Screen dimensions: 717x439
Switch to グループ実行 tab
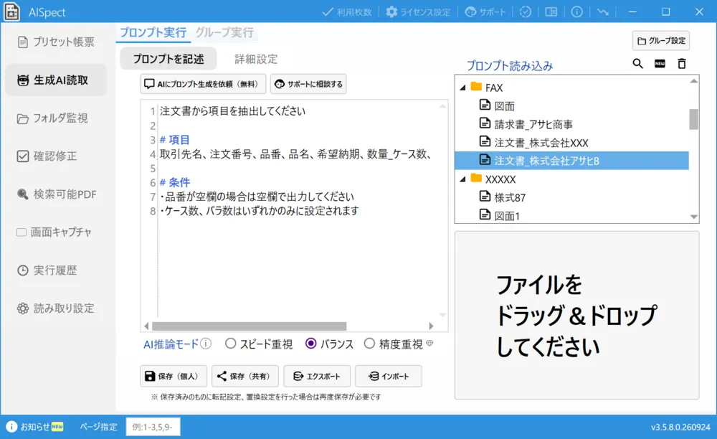coord(224,32)
